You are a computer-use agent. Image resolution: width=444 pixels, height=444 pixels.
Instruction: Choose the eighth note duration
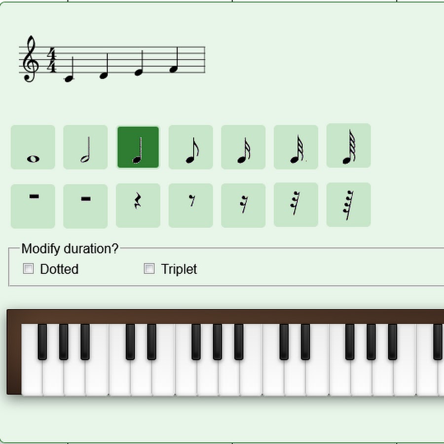[190, 147]
